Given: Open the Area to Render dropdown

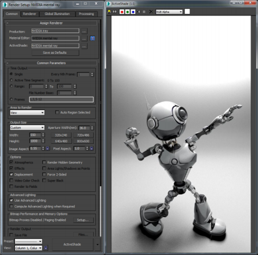Looking at the screenshot, I should 27,112.
